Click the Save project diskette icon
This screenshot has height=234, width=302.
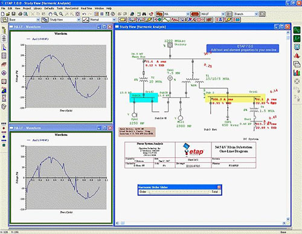[x=13, y=14]
